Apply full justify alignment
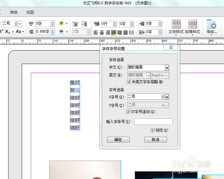Image resolution: width=224 pixels, height=179 pixels. (125, 33)
